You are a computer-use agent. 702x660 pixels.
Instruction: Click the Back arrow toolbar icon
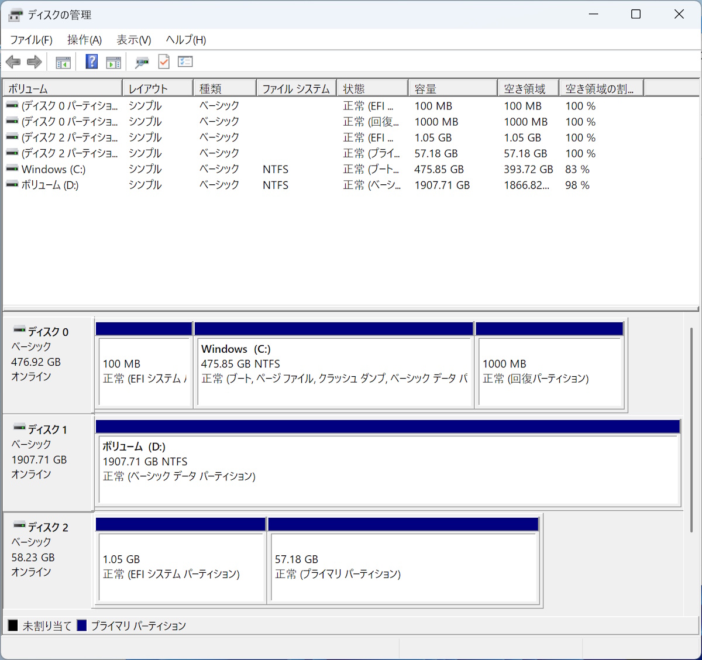click(13, 62)
